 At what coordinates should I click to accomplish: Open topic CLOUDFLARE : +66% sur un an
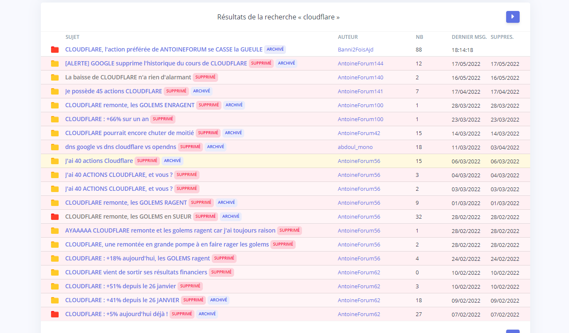pyautogui.click(x=107, y=119)
